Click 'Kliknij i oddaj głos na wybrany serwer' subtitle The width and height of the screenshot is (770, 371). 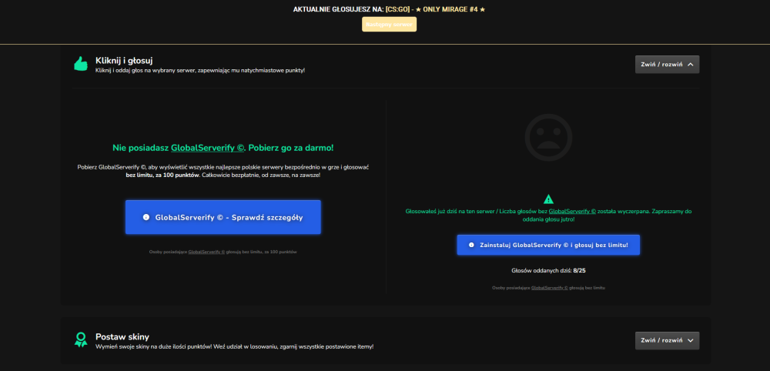pos(200,71)
